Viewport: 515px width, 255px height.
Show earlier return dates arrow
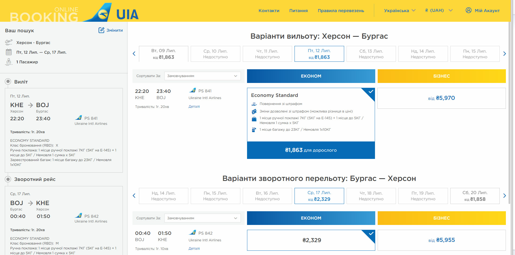(x=134, y=196)
